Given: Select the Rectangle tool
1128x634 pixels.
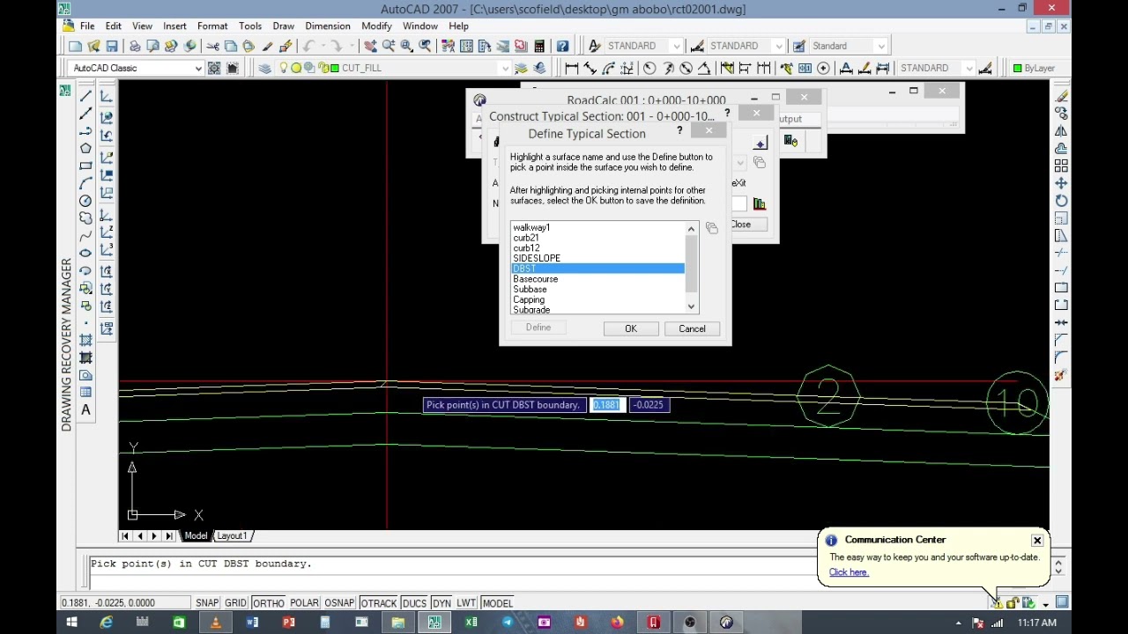Looking at the screenshot, I should [85, 166].
